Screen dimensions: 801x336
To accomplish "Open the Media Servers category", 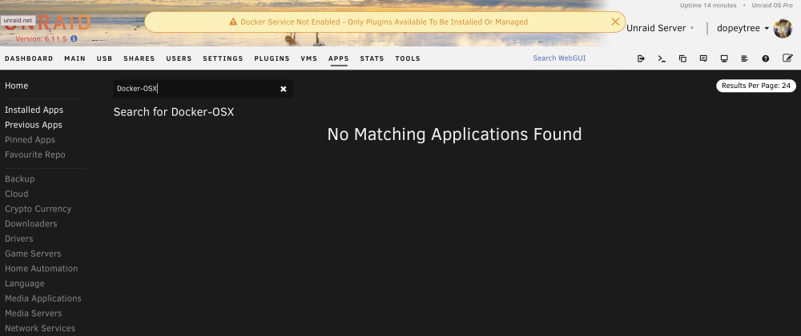I will pos(34,313).
